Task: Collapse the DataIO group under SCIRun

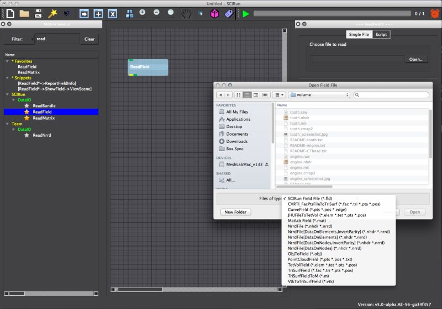Action: [13, 100]
